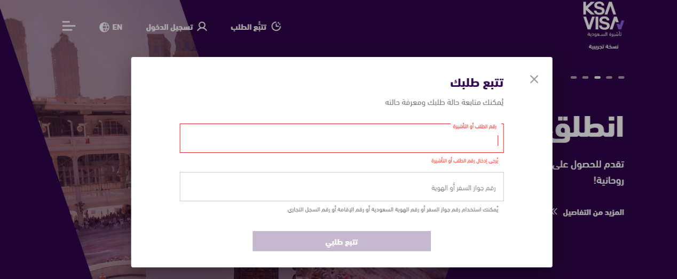The width and height of the screenshot is (677, 279).
Task: Select the second carousel slide indicator
Action: (609, 78)
